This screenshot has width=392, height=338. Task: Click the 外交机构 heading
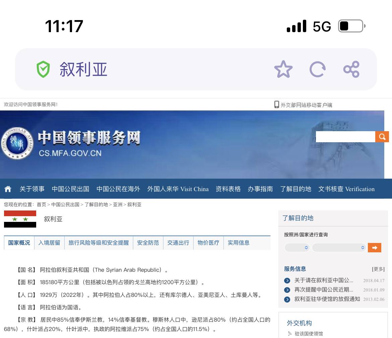pos(299,323)
